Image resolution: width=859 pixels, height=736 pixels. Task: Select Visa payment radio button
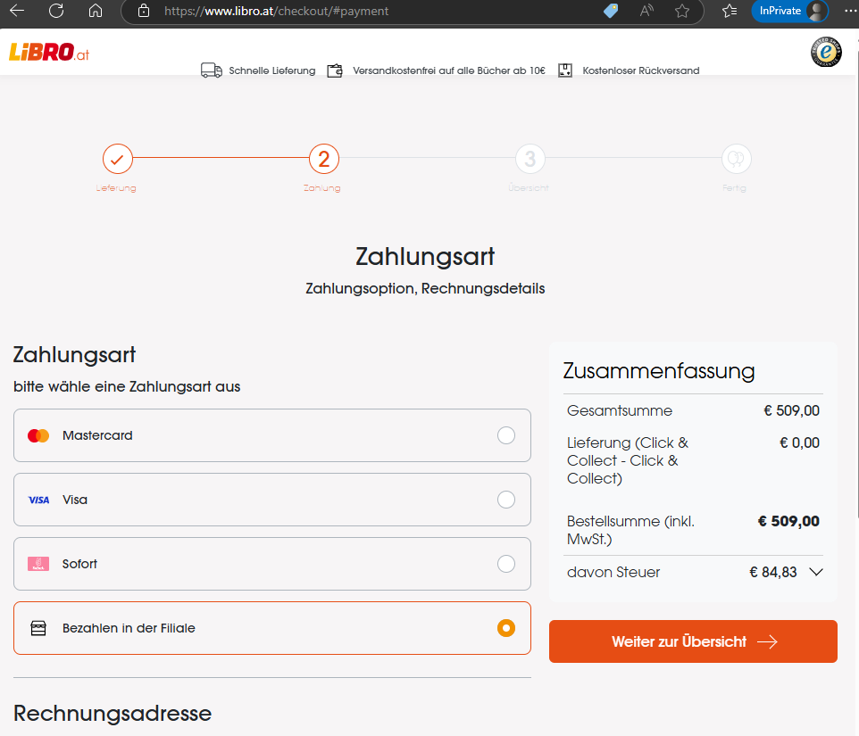click(506, 500)
